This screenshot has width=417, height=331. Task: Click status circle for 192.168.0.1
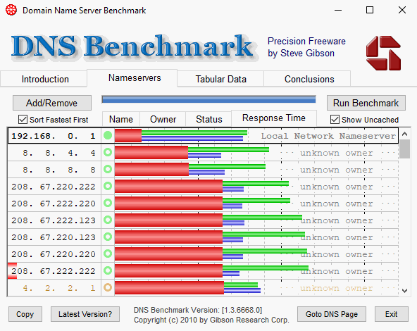pyautogui.click(x=108, y=136)
